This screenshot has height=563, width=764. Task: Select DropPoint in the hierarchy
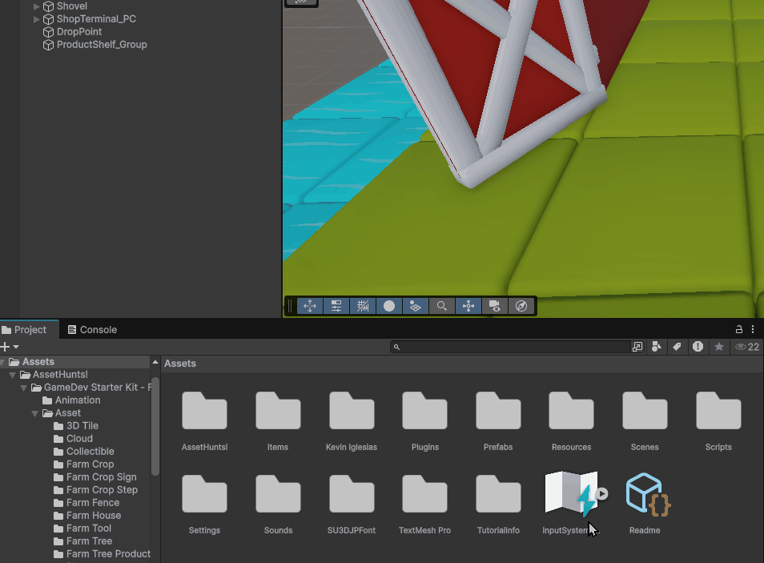78,32
